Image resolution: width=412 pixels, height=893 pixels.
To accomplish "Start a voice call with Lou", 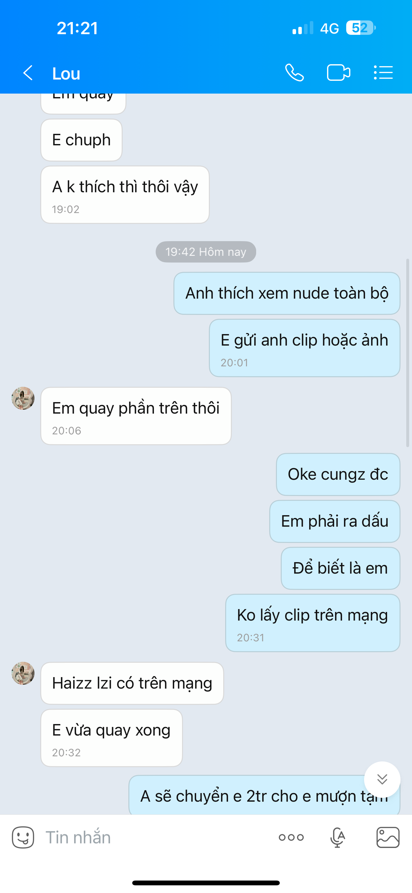I will (x=294, y=73).
